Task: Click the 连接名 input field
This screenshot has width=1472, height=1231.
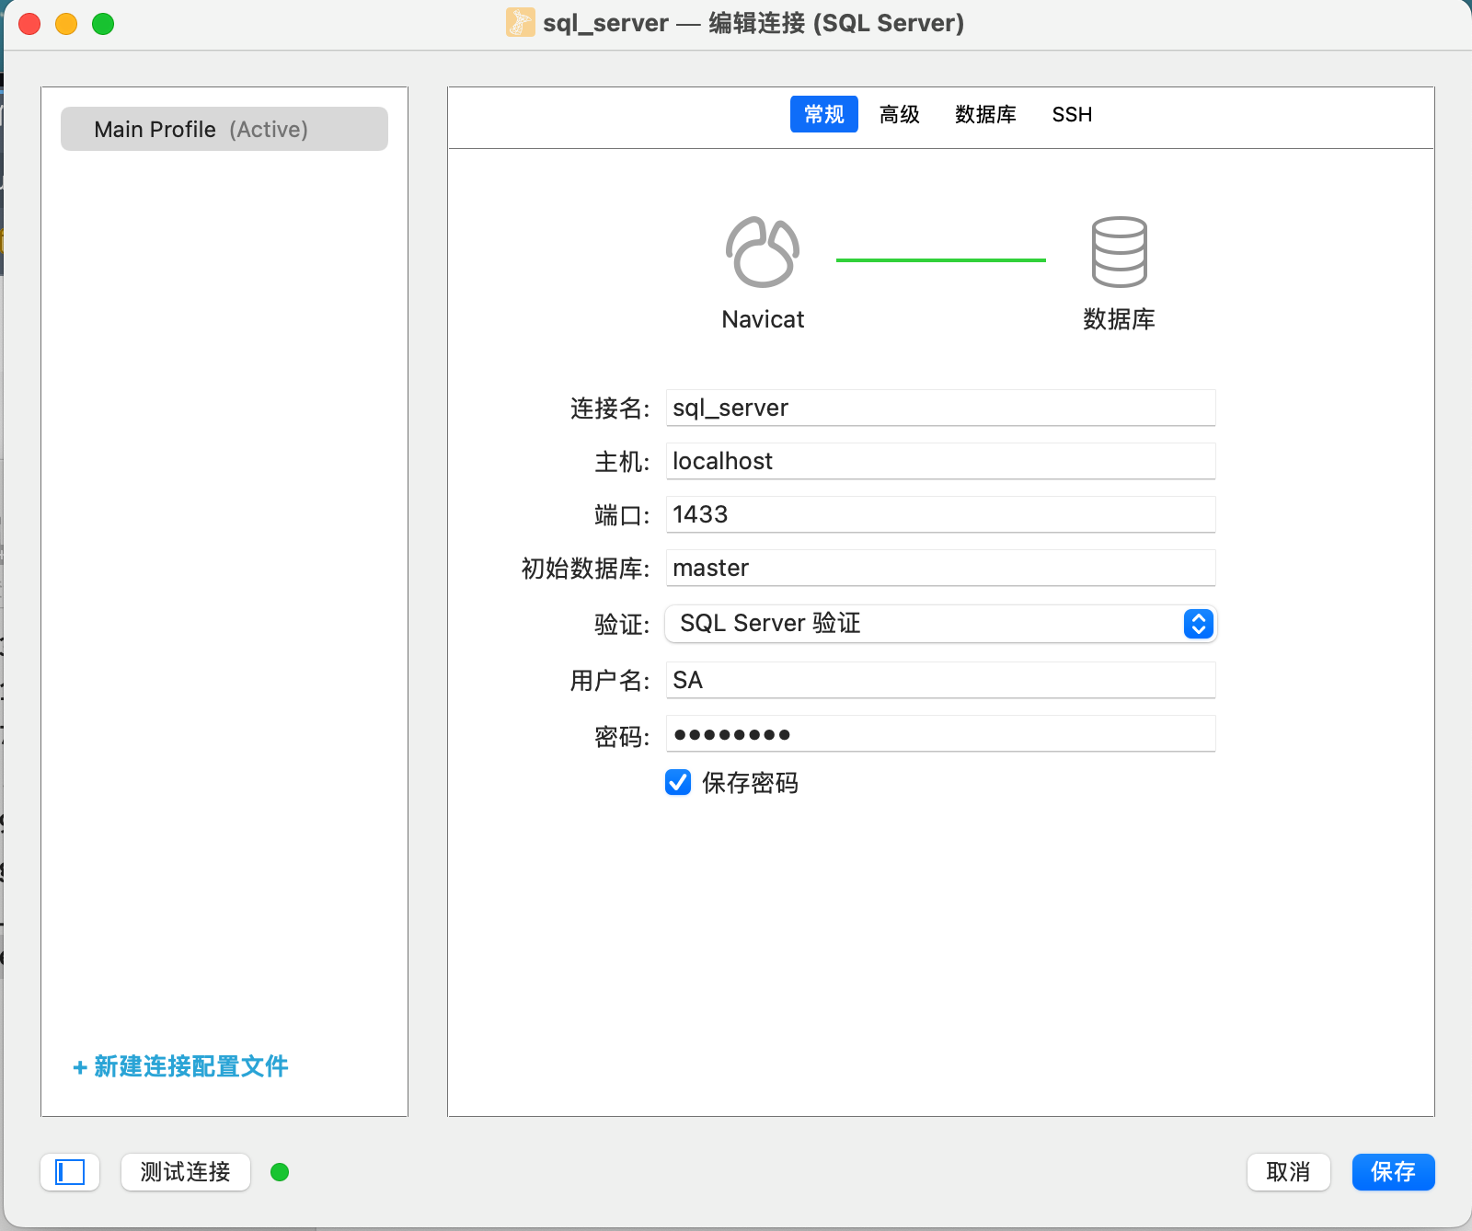Action: [940, 408]
